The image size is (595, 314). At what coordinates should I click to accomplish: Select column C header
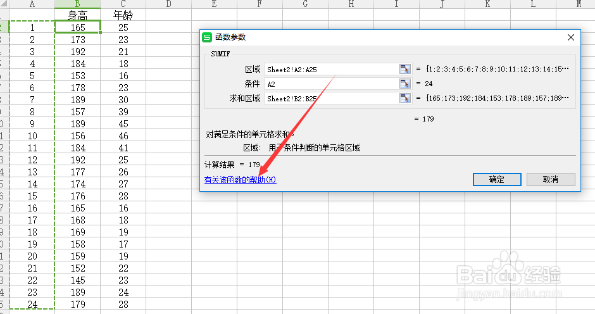point(123,4)
